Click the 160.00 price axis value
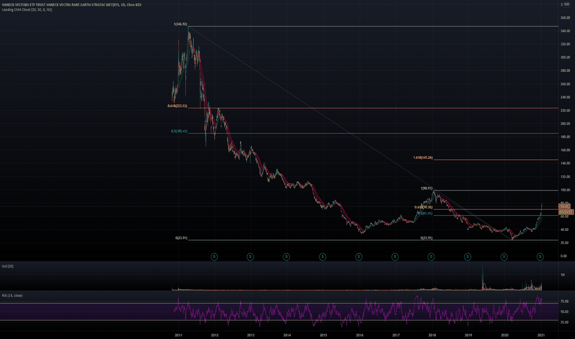Viewport: 575px width, 339px height. click(x=565, y=150)
